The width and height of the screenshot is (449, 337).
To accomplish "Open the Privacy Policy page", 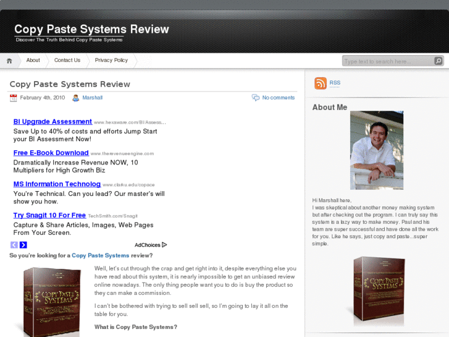I will pyautogui.click(x=111, y=60).
